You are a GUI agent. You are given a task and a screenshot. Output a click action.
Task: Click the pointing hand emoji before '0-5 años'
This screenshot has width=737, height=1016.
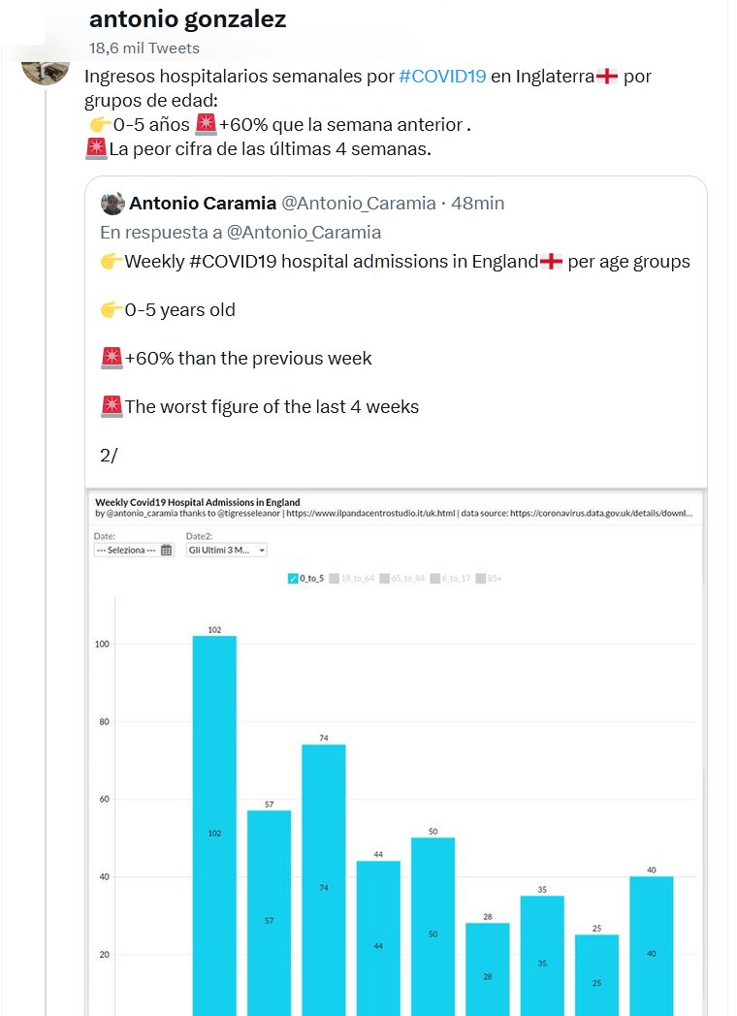[98, 125]
